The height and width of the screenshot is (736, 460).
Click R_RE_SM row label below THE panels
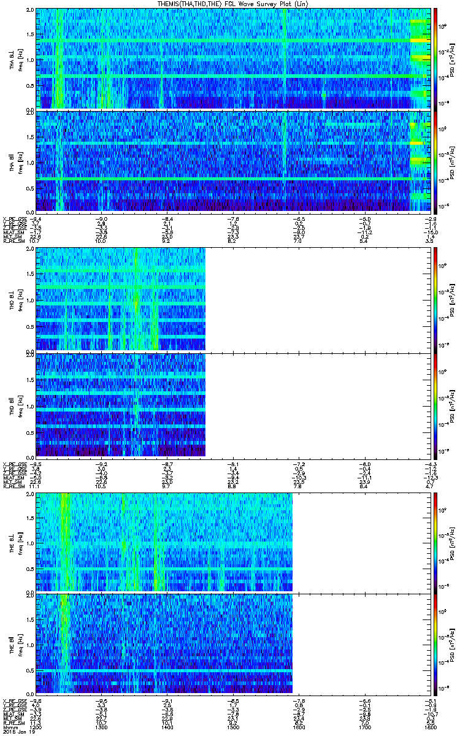13,723
